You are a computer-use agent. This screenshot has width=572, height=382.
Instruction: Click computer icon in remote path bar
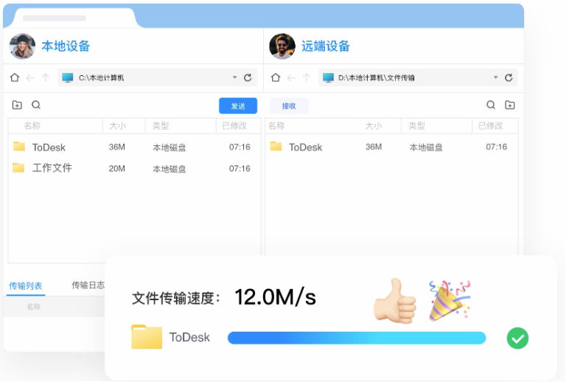click(x=328, y=77)
